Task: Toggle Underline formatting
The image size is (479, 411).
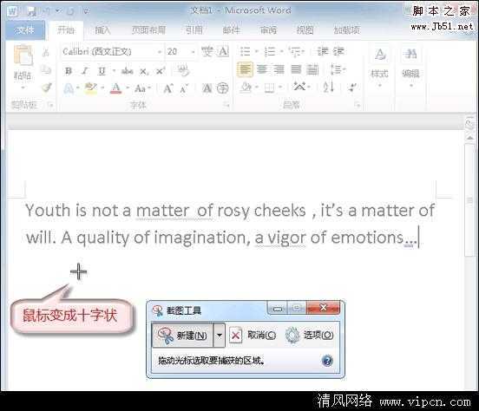Action: click(x=102, y=71)
